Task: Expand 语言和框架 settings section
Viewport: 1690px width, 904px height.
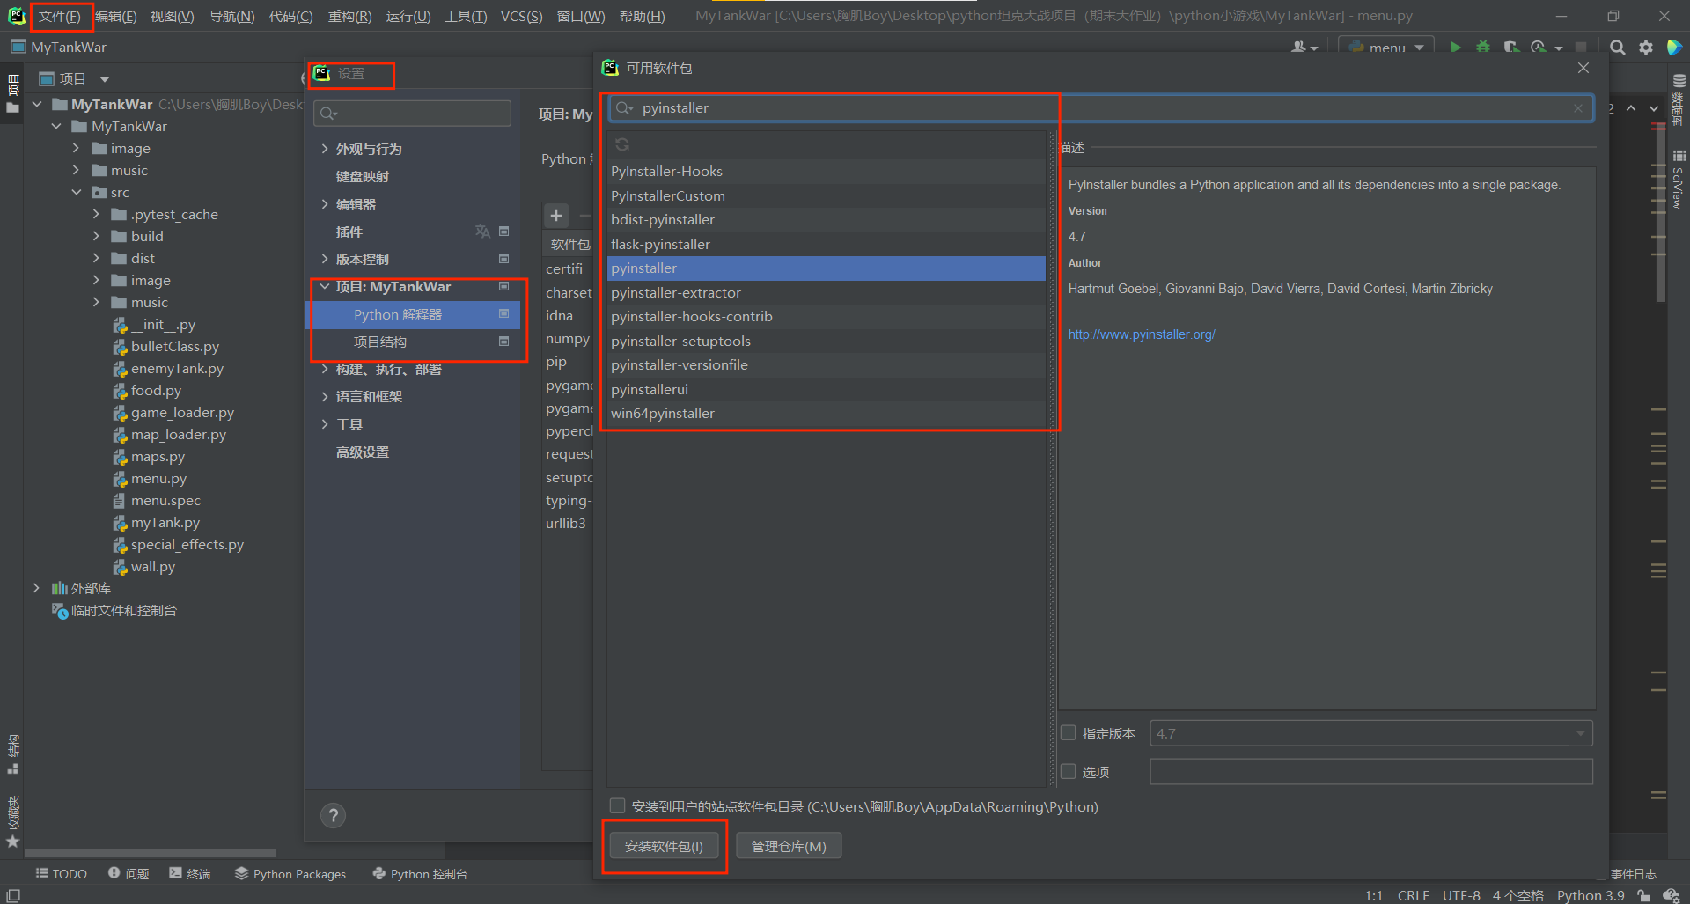Action: [325, 397]
